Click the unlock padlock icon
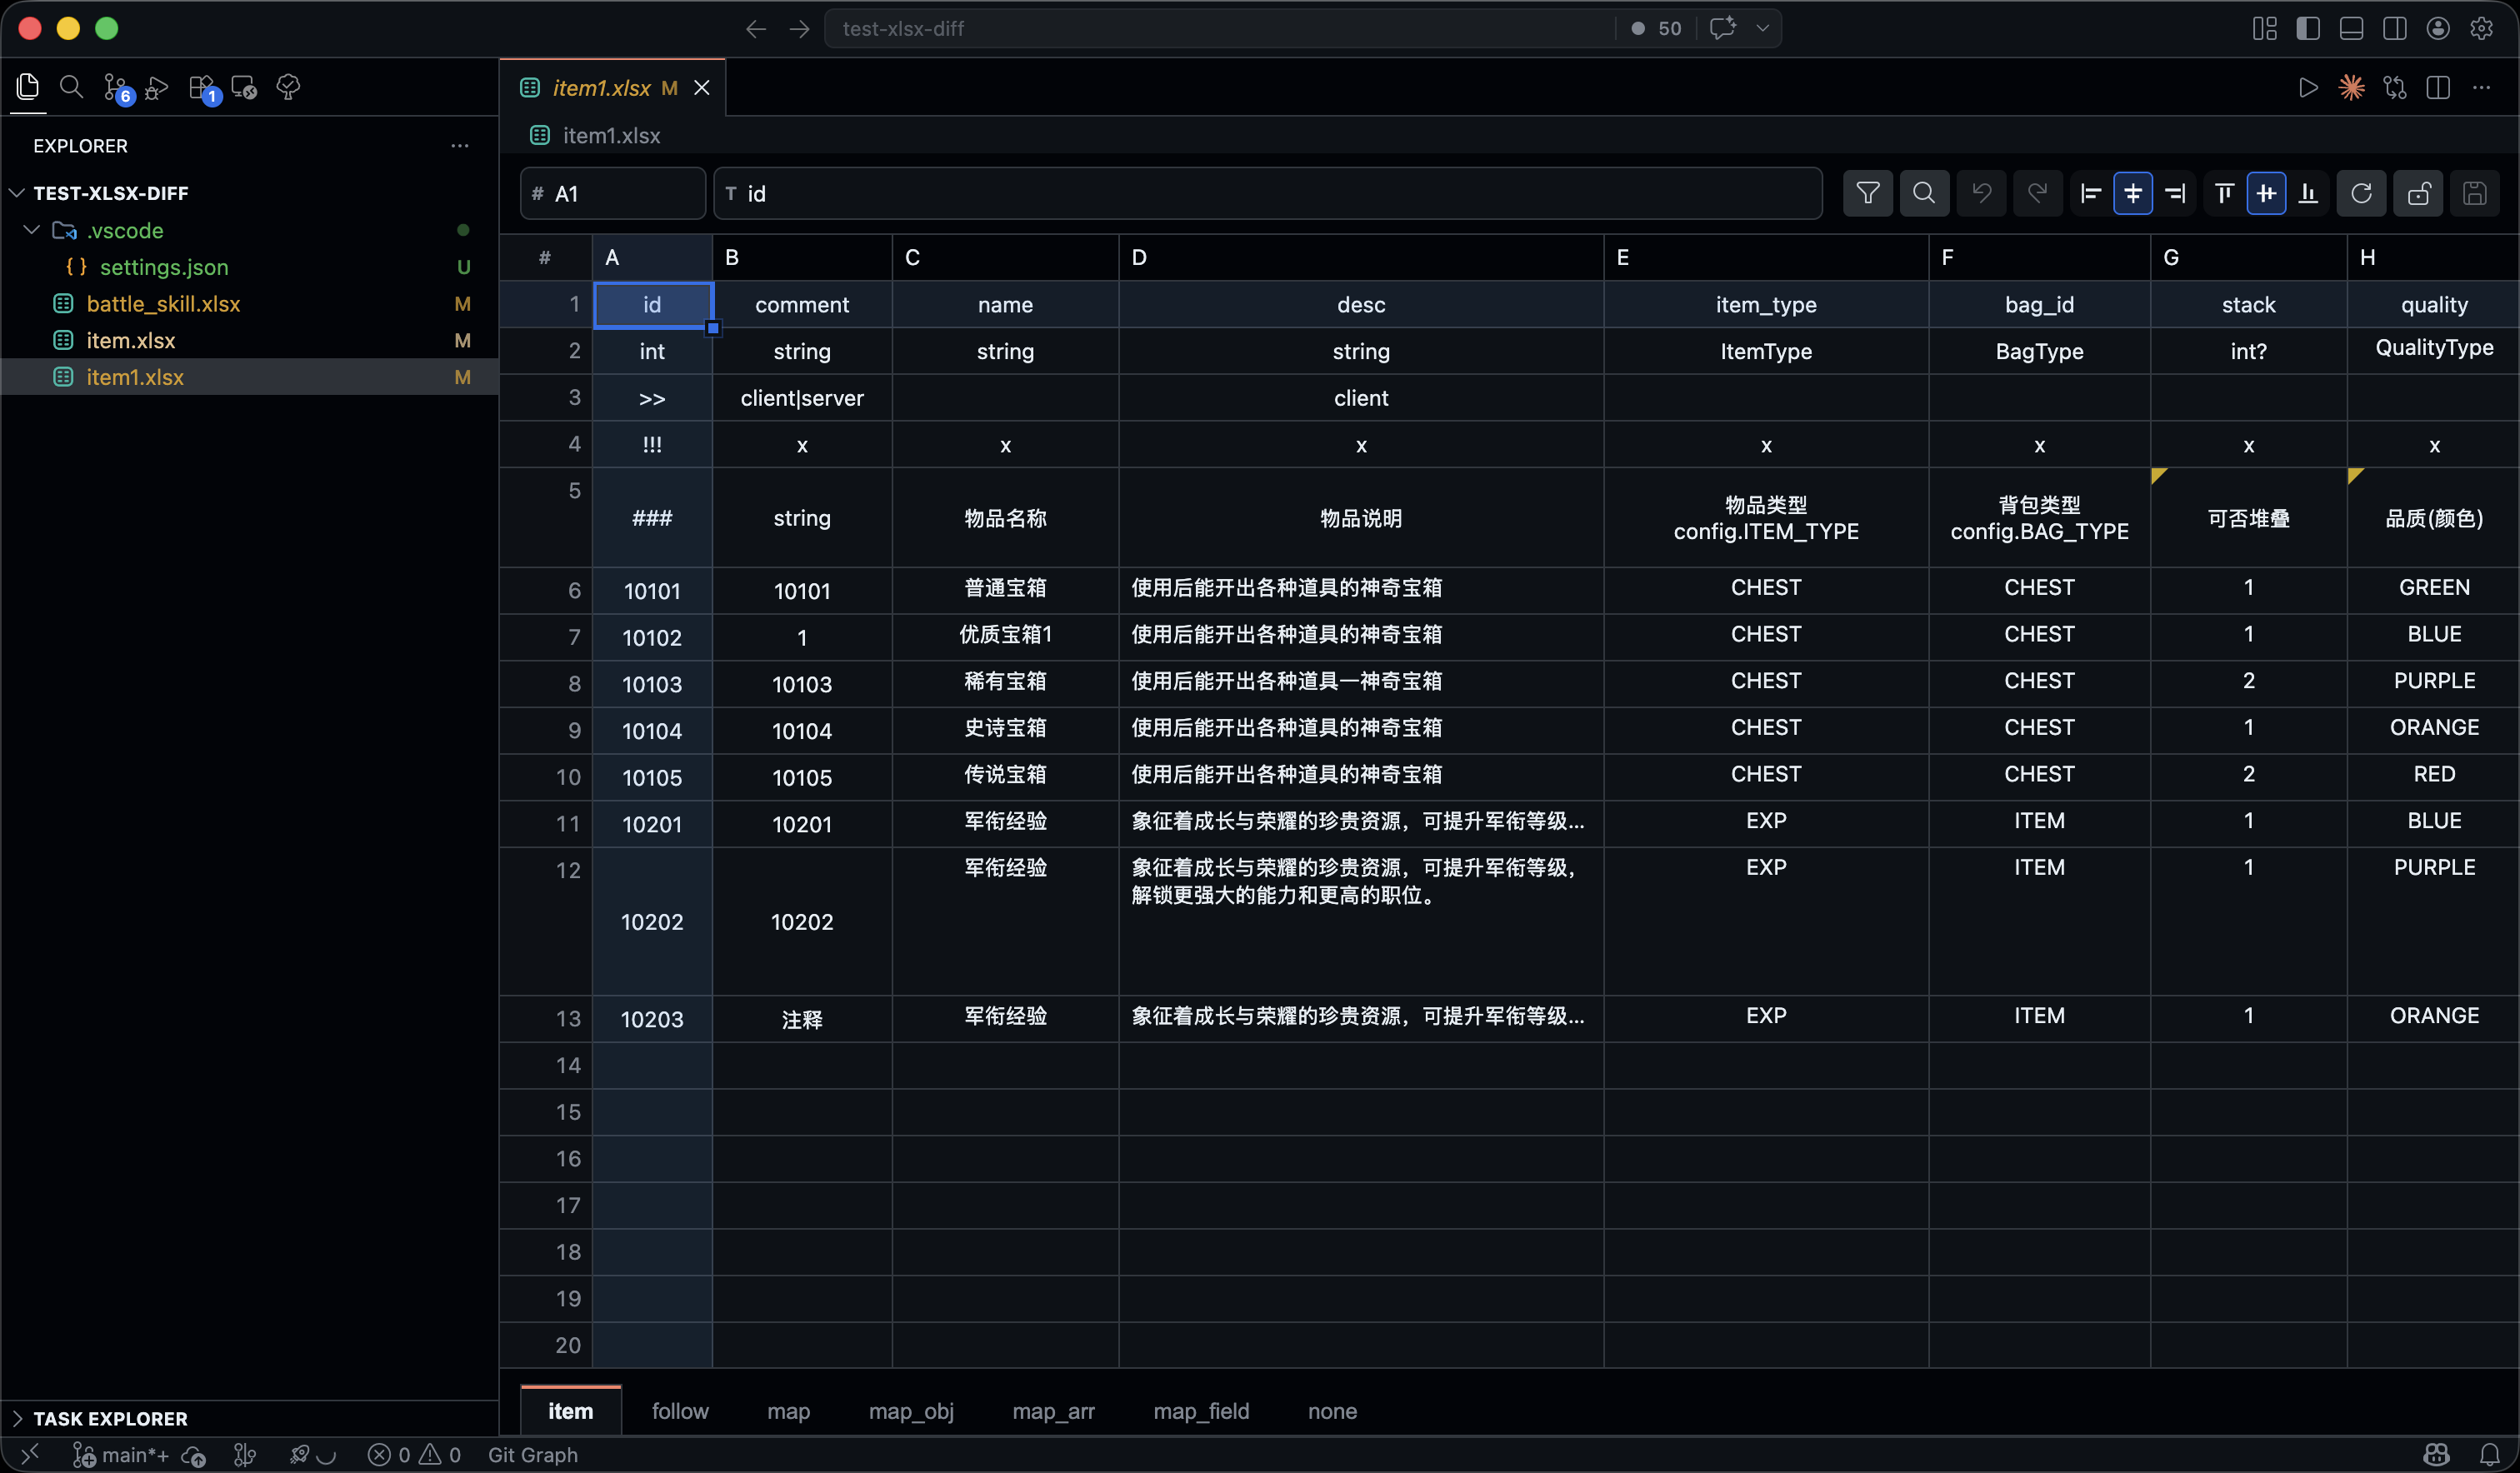This screenshot has height=1473, width=2520. [x=2418, y=193]
